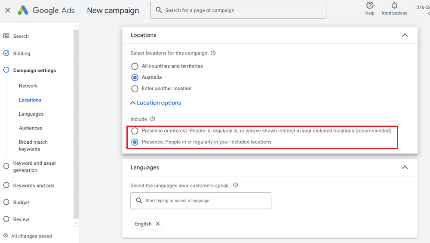Open Audiences in the sidebar
The height and width of the screenshot is (243, 430).
click(x=31, y=128)
